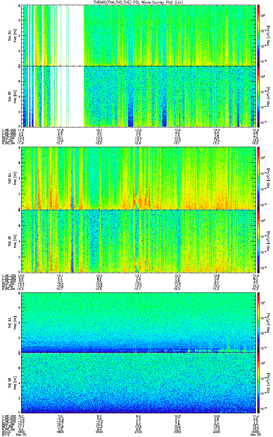This screenshot has height=437, width=273.
Task: Select the THD B-perpendicular spectrogram panel
Action: 140,178
